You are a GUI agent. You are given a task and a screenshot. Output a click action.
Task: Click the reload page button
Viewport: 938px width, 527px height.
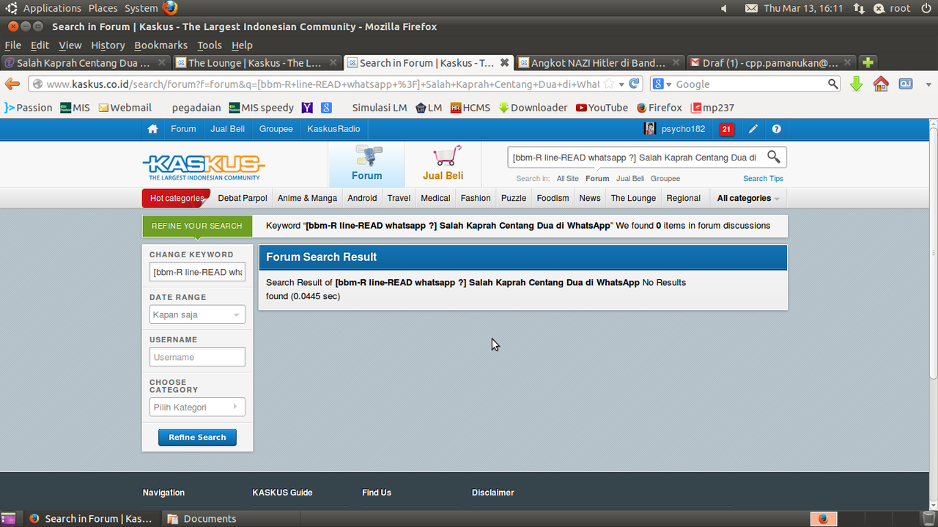pos(635,84)
